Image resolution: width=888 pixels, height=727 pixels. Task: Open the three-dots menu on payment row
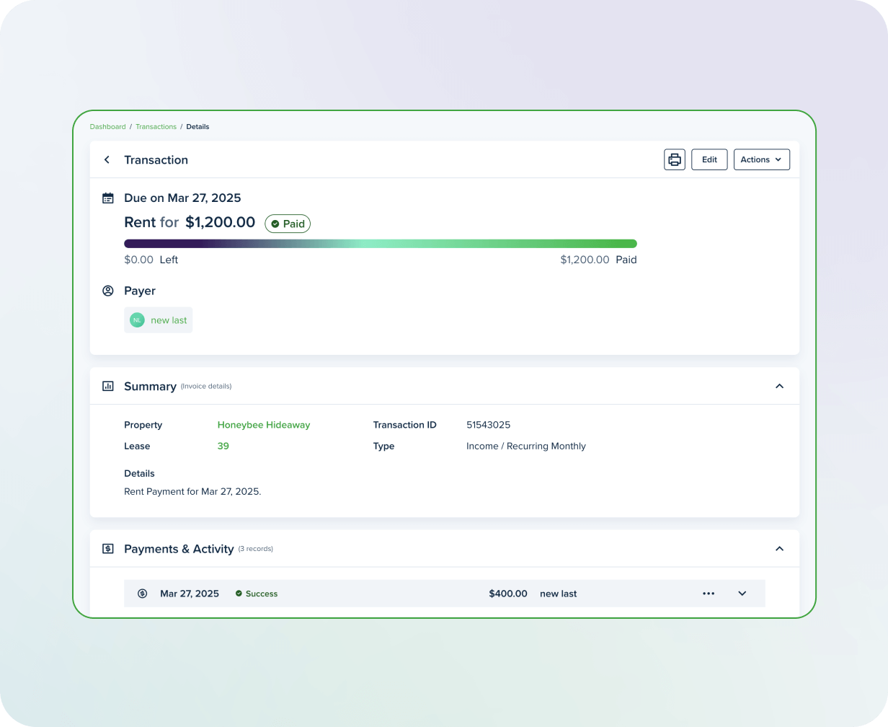pyautogui.click(x=709, y=594)
